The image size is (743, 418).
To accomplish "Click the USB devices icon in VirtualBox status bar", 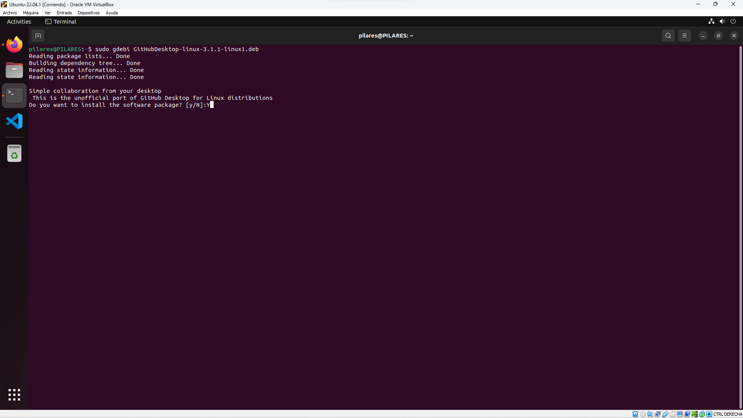I will [x=665, y=414].
